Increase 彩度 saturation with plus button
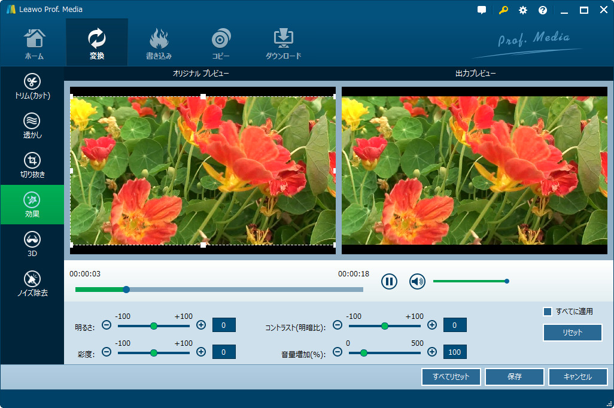The width and height of the screenshot is (614, 408). tap(201, 352)
